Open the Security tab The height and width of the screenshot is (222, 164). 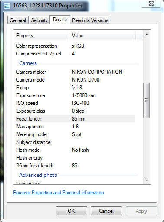coord(39,20)
